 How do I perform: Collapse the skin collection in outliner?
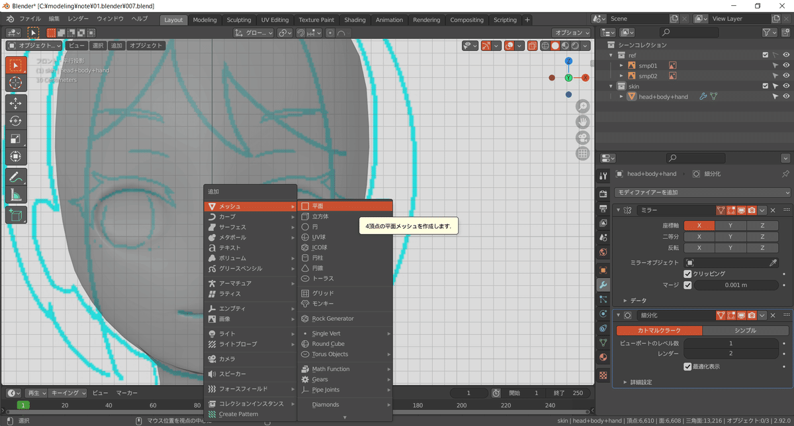click(x=612, y=86)
